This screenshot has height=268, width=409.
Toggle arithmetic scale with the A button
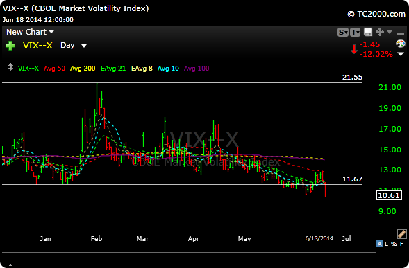(380, 244)
